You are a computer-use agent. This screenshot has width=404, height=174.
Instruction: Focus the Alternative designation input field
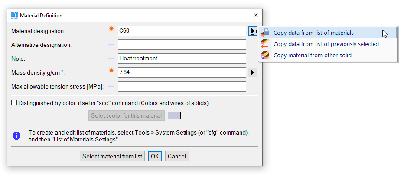coord(182,45)
